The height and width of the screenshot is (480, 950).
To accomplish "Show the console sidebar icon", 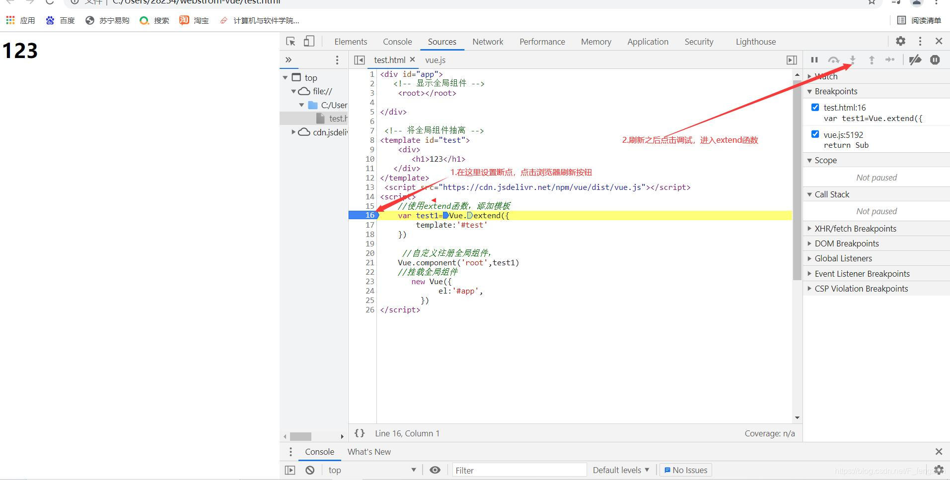I will [290, 470].
